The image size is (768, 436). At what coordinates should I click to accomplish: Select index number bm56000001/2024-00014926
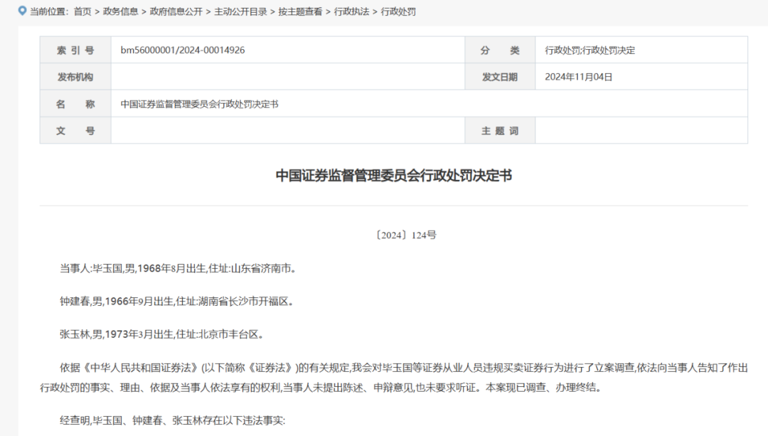[183, 50]
